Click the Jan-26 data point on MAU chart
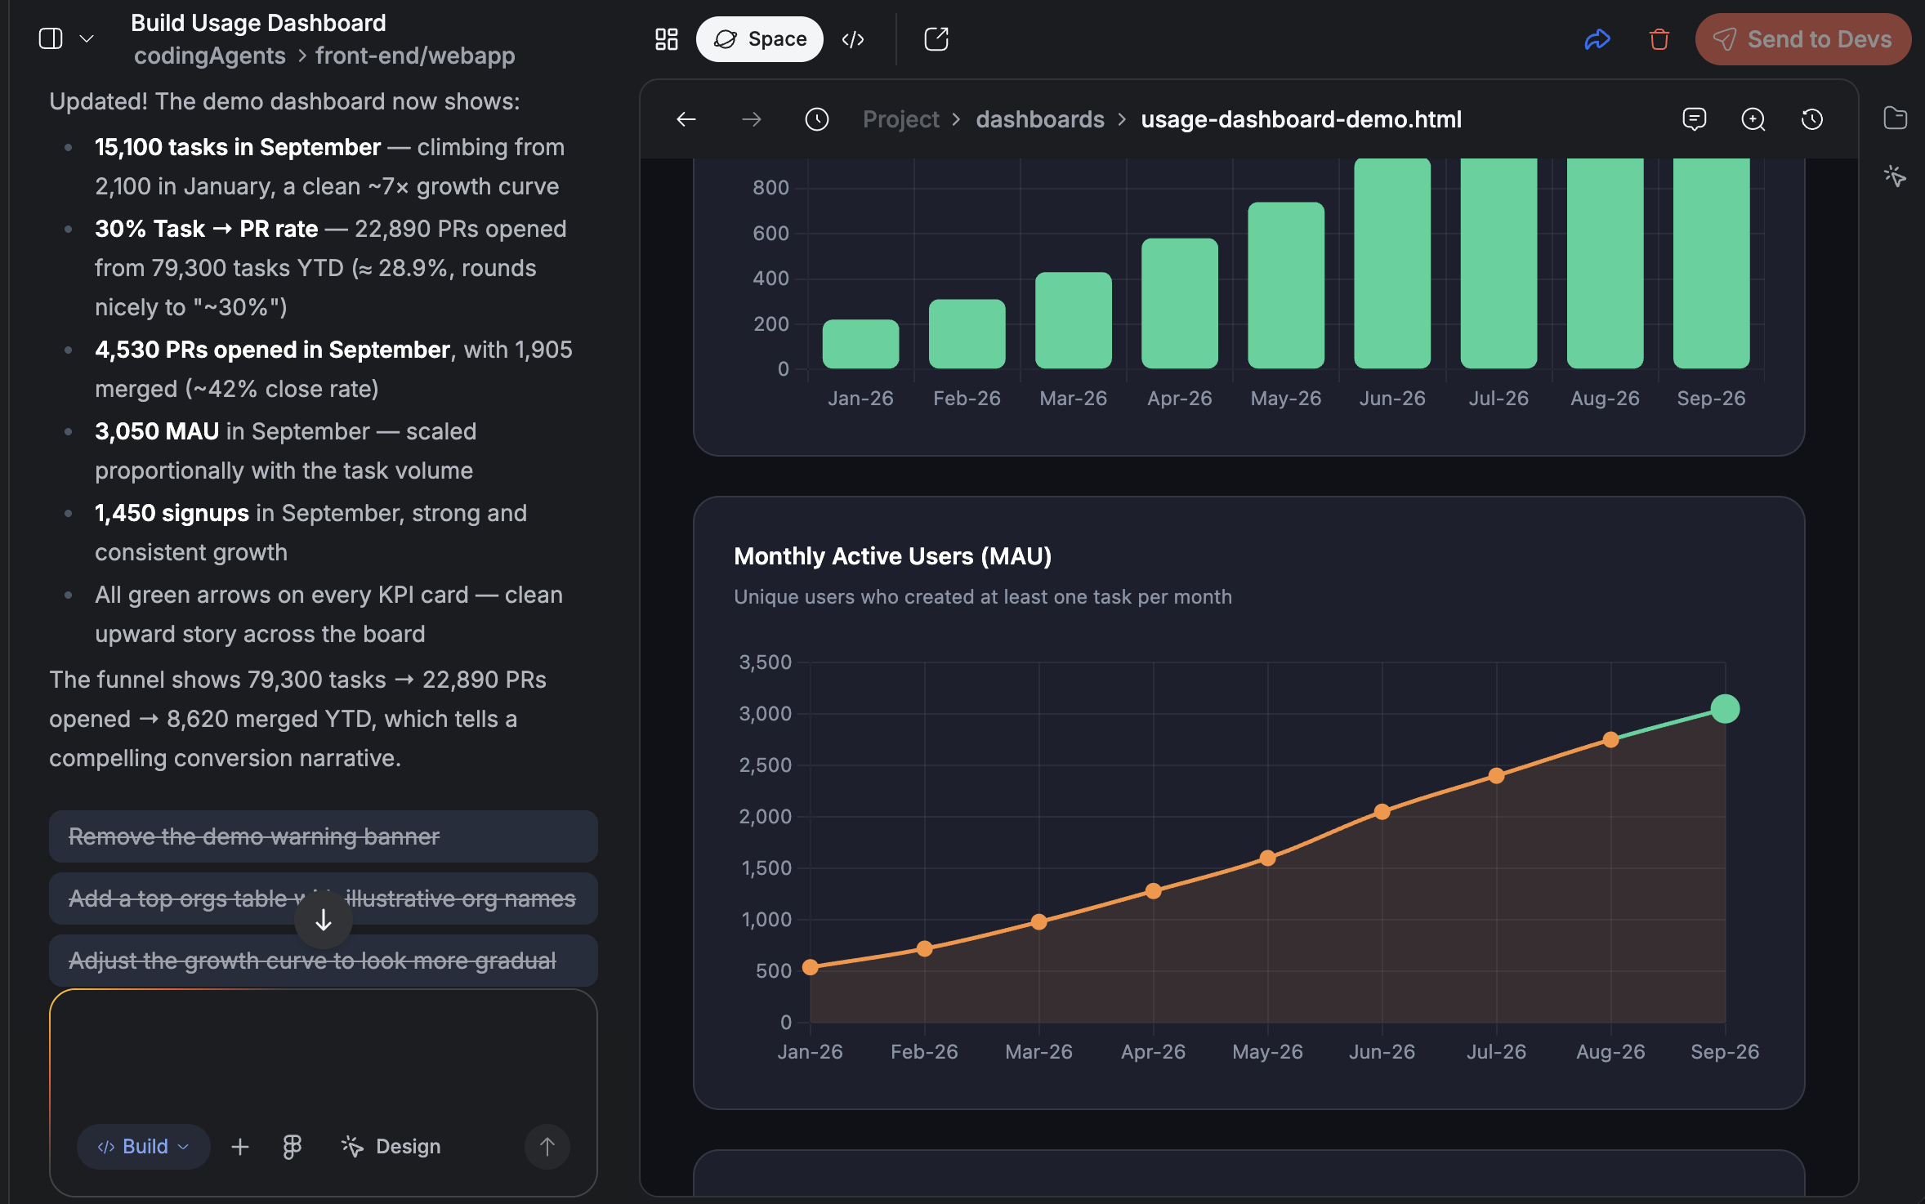This screenshot has height=1204, width=1925. click(811, 967)
